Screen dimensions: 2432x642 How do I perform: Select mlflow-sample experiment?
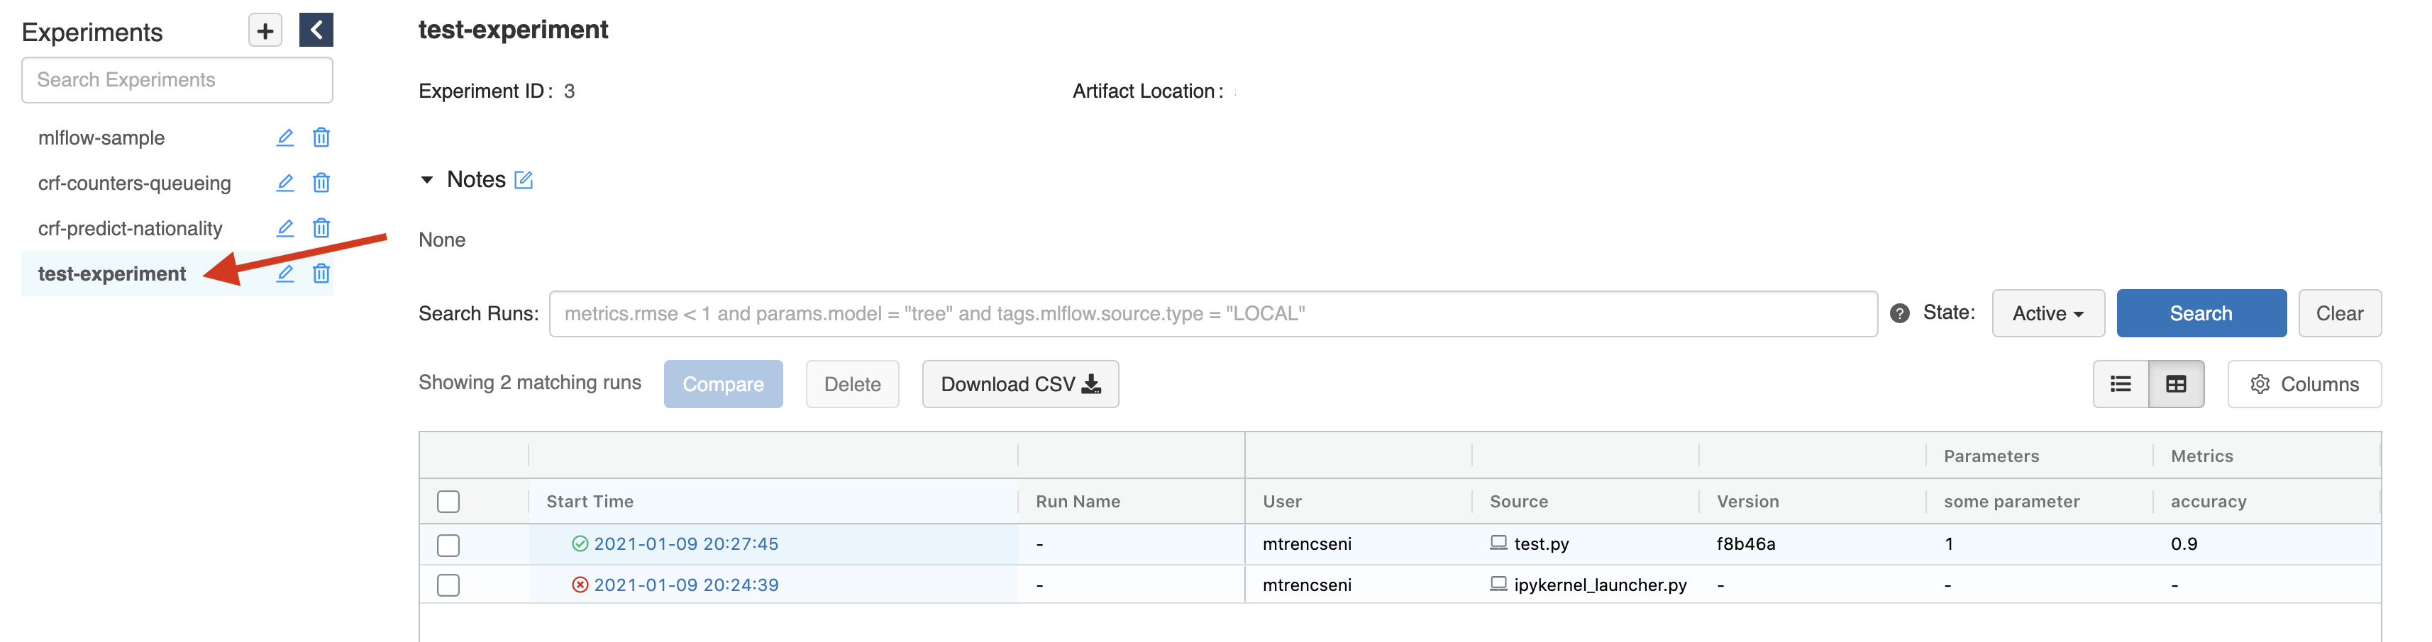(x=101, y=137)
